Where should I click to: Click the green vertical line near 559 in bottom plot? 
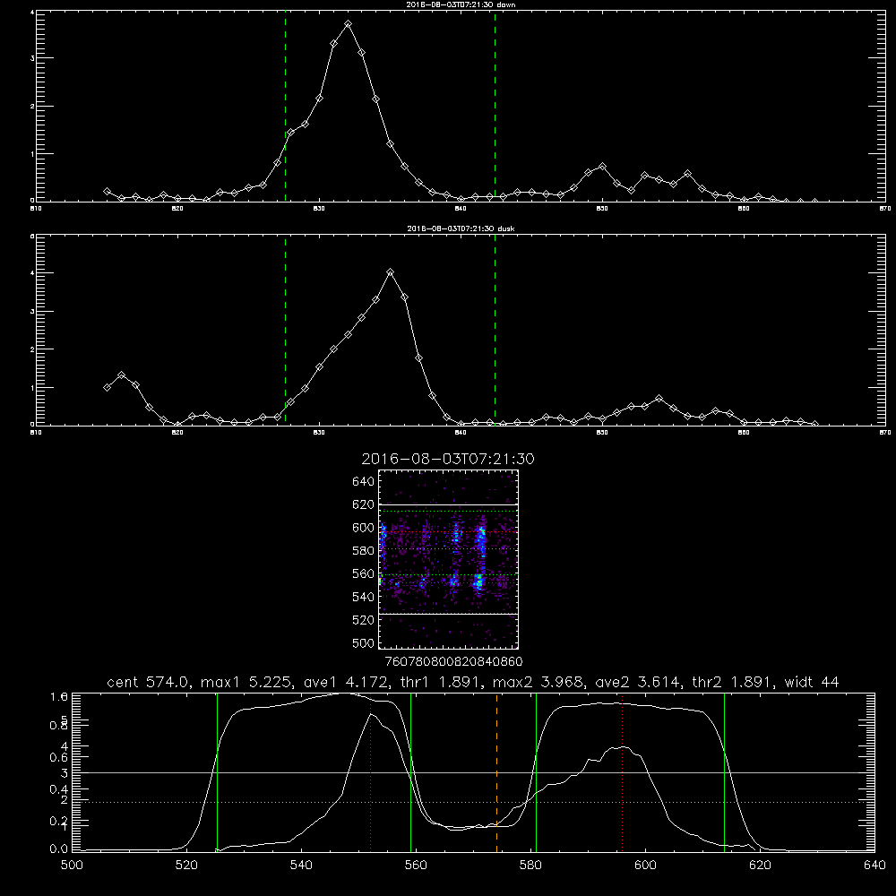[411, 771]
